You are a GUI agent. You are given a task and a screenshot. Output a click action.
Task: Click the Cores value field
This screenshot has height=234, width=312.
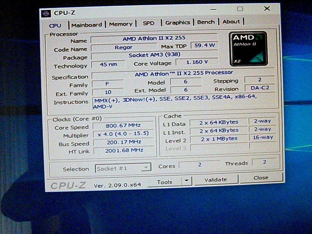200,164
